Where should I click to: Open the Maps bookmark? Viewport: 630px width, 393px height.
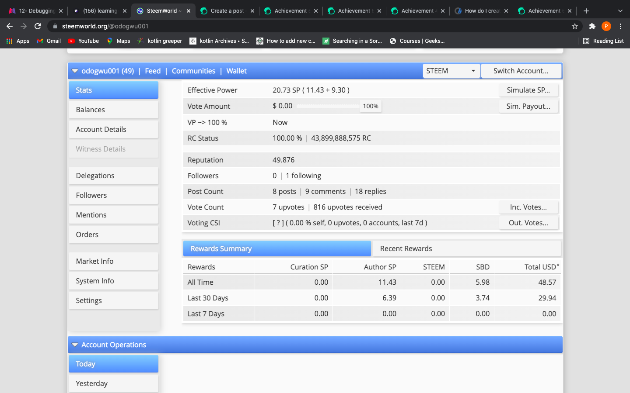(119, 41)
